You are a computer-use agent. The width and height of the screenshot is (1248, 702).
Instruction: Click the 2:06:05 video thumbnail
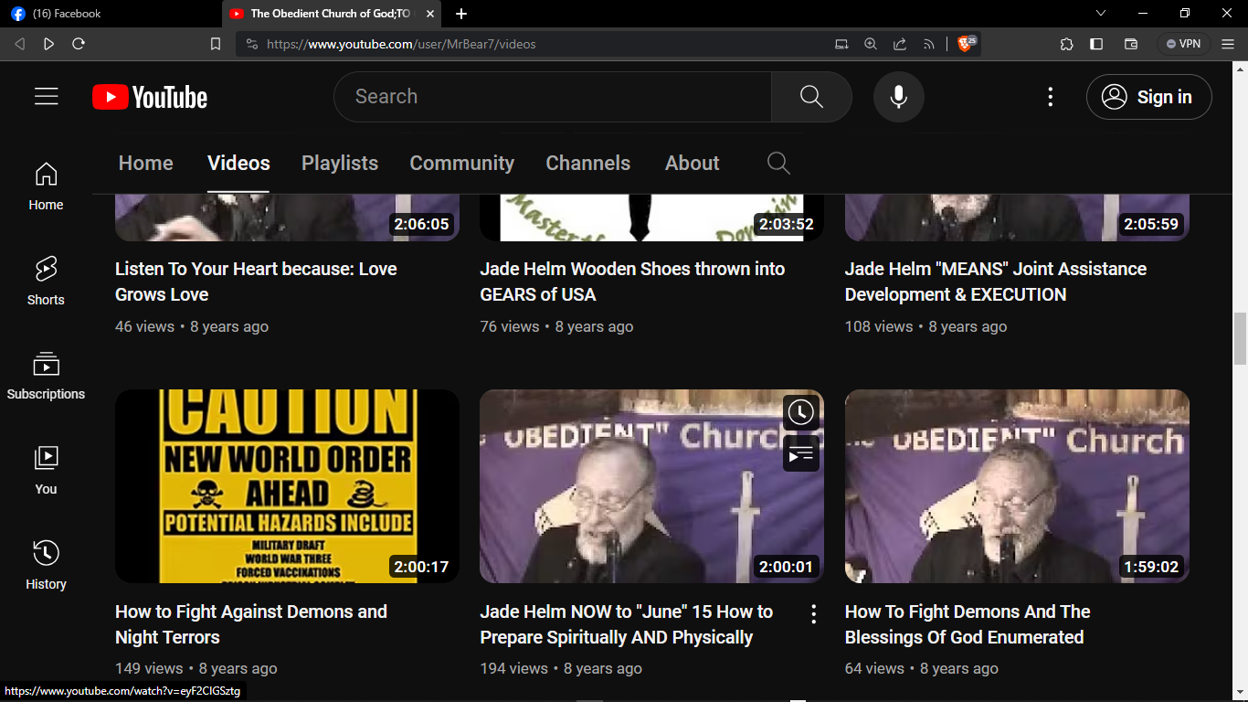pyautogui.click(x=287, y=218)
